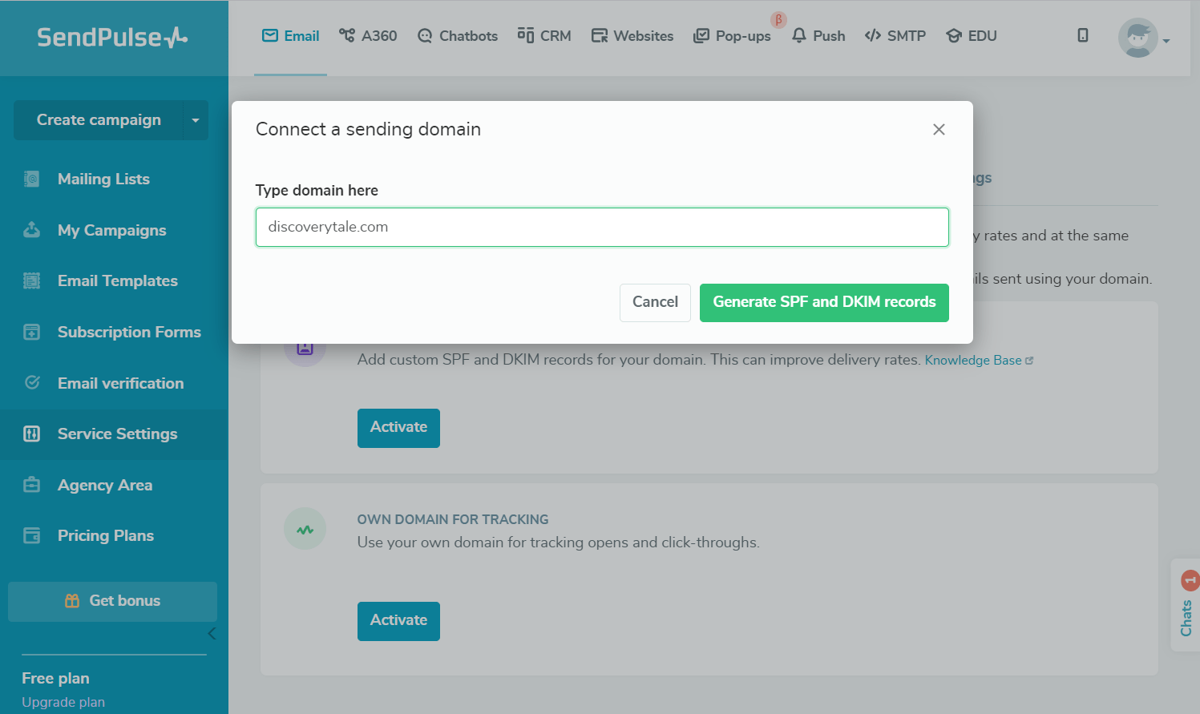Switch to the CRM tab
1200x714 pixels.
click(544, 36)
